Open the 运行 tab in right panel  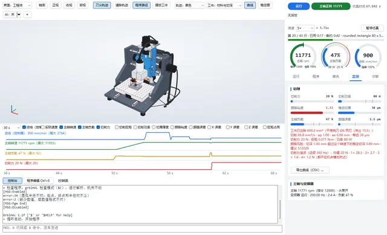296,77
